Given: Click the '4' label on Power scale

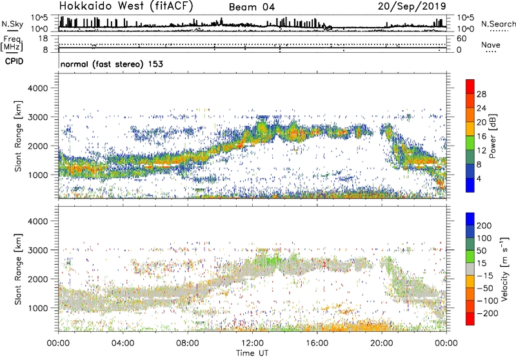Looking at the screenshot, I should tap(479, 179).
